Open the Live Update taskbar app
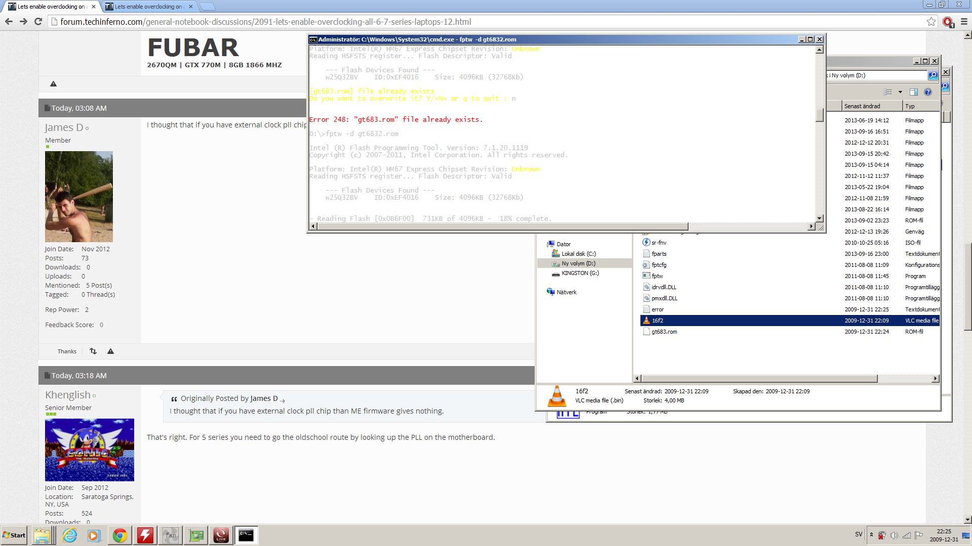 pos(221,535)
